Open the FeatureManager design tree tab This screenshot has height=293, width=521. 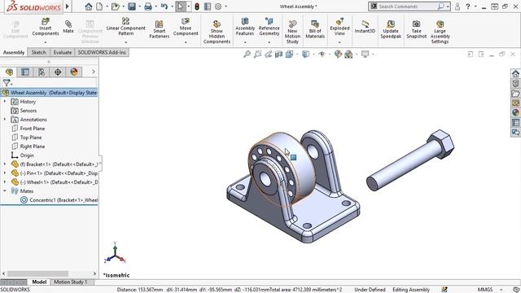click(9, 72)
